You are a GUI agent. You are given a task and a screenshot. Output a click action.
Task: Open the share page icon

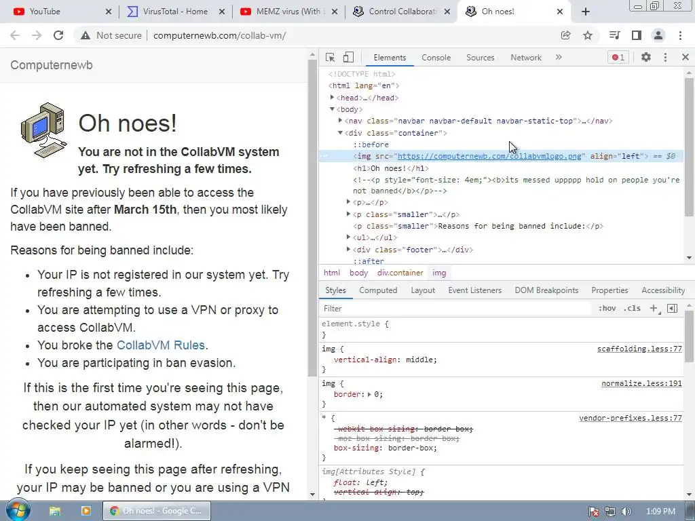(x=565, y=35)
